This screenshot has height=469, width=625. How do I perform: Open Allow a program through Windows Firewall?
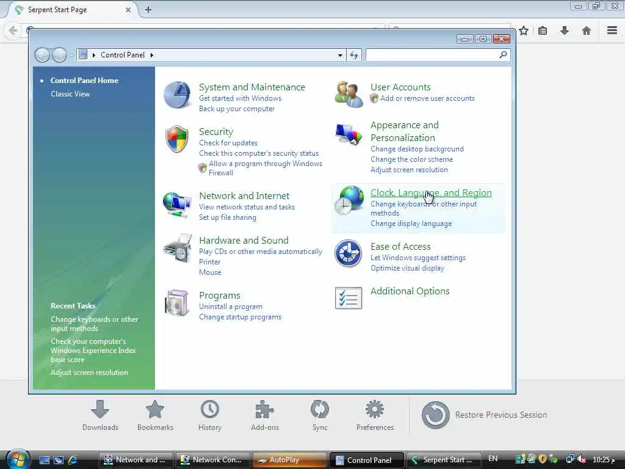[x=265, y=169]
